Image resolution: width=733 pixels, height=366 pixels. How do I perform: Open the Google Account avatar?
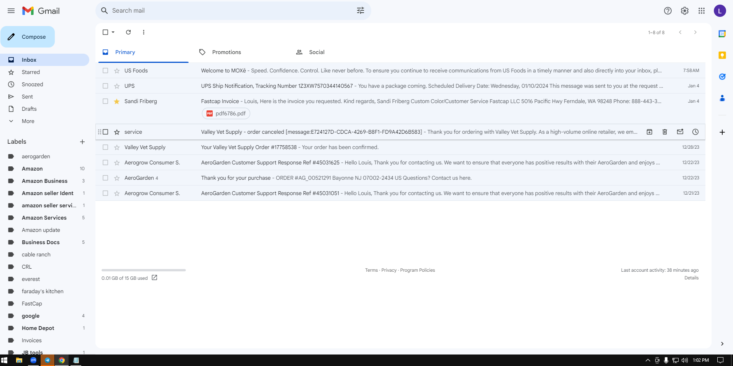[720, 11]
